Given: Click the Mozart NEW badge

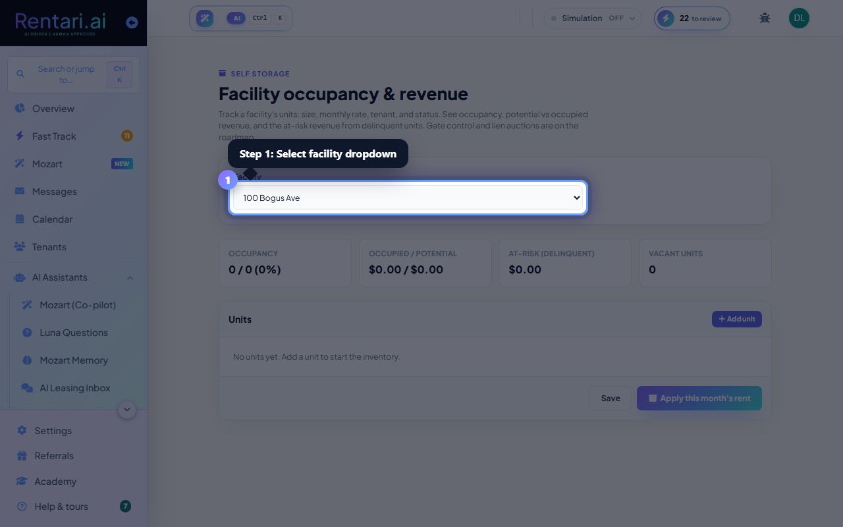Looking at the screenshot, I should pyautogui.click(x=122, y=163).
